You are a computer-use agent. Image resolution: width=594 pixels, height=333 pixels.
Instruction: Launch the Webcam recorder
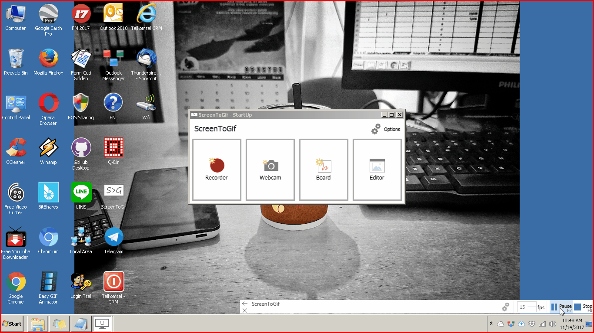[x=270, y=170]
